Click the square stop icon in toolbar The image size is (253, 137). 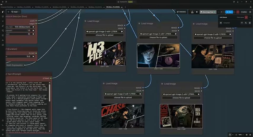(197, 12)
